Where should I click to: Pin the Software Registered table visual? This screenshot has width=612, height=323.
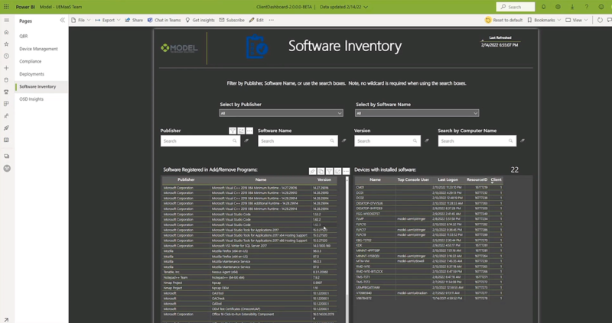click(x=313, y=171)
